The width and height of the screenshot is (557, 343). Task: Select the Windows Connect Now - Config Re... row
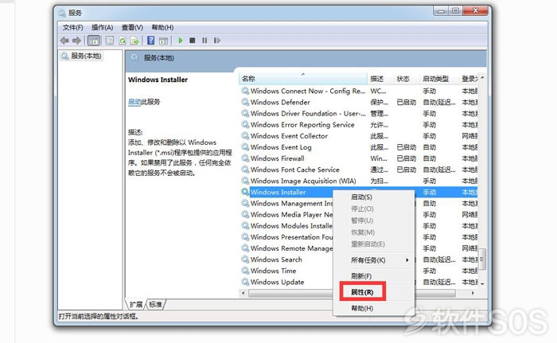coord(359,91)
